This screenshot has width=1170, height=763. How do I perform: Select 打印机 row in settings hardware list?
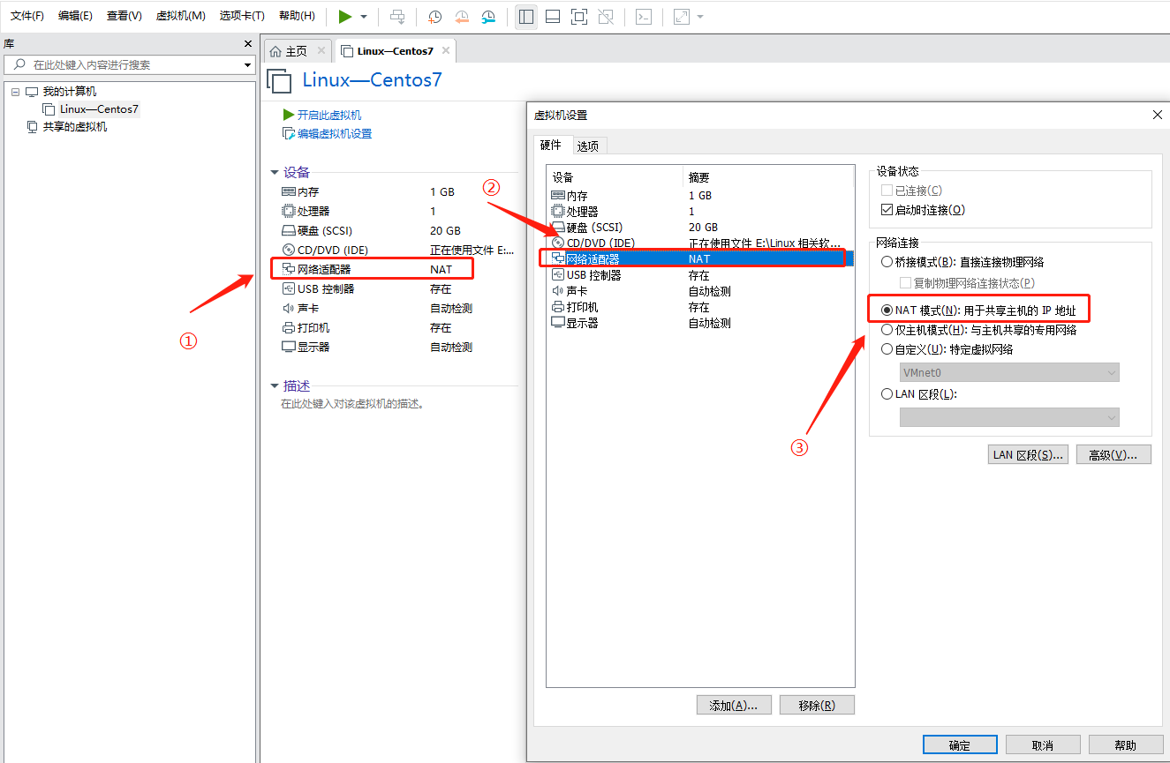click(700, 307)
